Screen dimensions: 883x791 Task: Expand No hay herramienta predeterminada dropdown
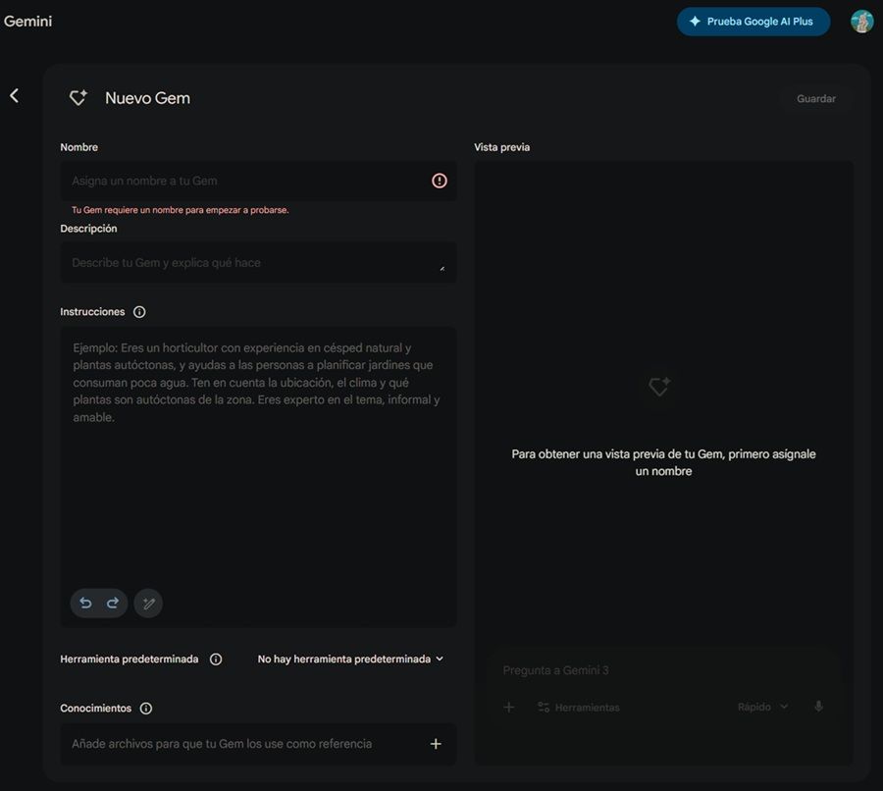350,659
